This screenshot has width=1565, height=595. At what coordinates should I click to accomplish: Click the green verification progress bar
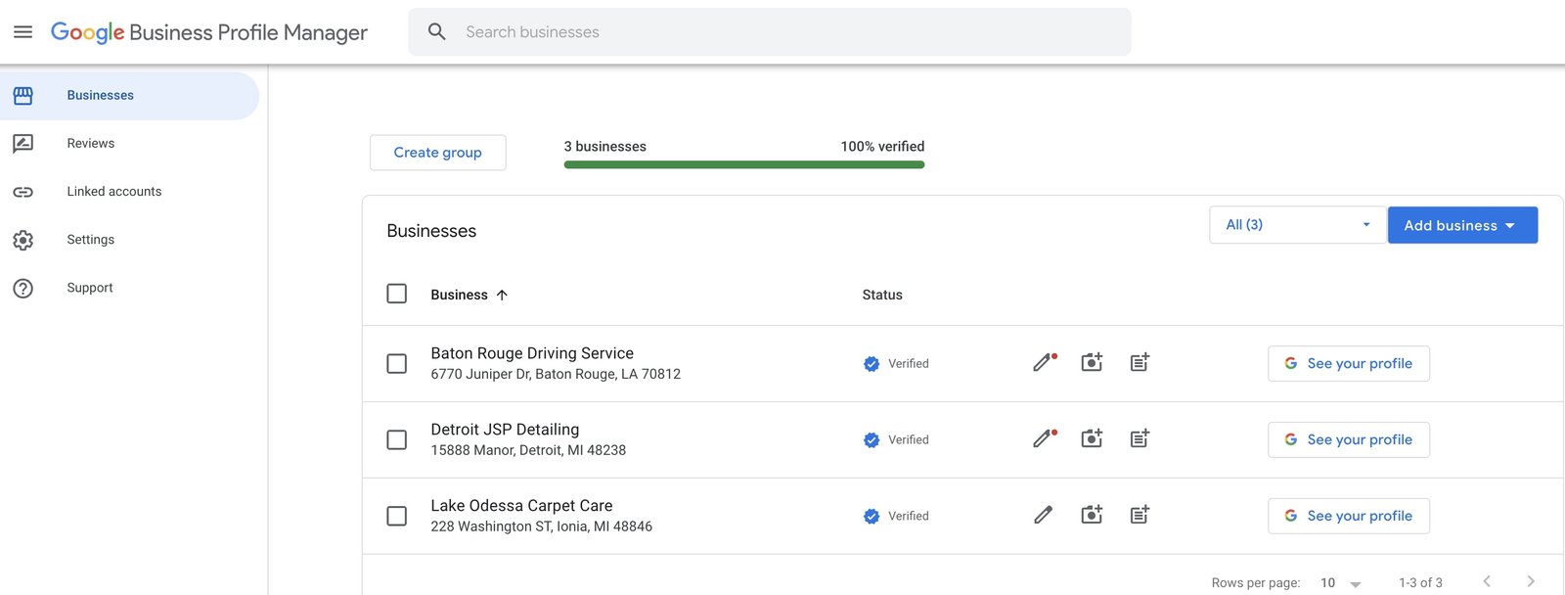(x=743, y=164)
